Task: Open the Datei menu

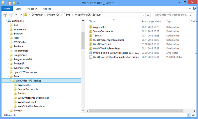Action: coord(7,9)
